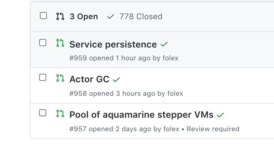Click the pull request icon beside Pool of aquamarine
Image resolution: width=274 pixels, height=144 pixels.
coord(60,113)
